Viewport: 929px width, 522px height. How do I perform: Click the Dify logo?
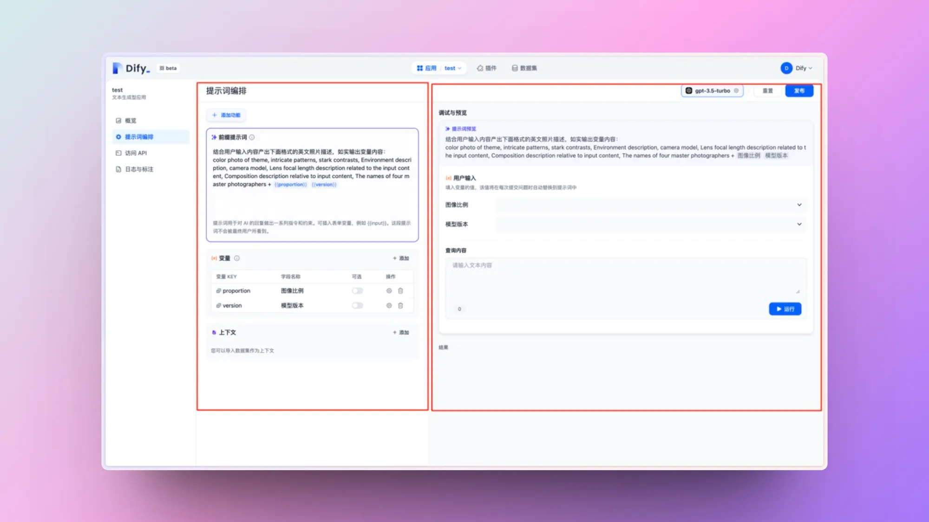[x=131, y=68]
